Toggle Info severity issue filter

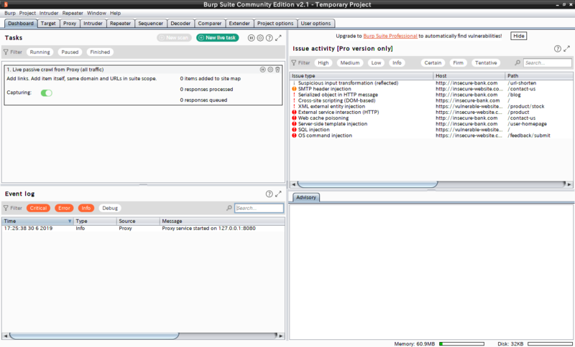coord(397,63)
